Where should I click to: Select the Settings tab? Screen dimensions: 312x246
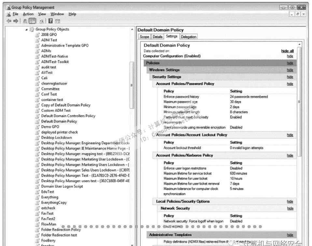pos(172,36)
